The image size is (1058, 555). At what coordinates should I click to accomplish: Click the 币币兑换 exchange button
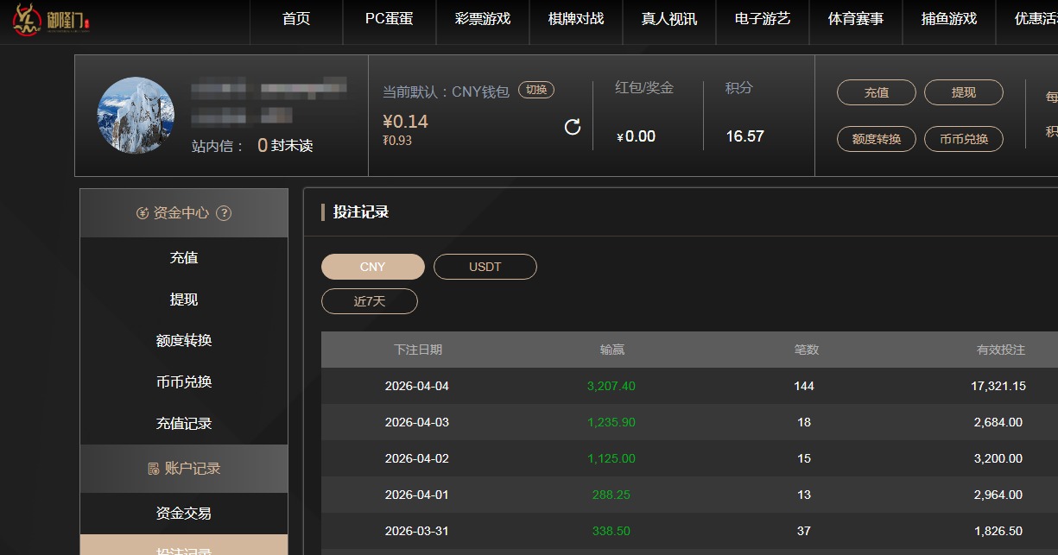(965, 139)
